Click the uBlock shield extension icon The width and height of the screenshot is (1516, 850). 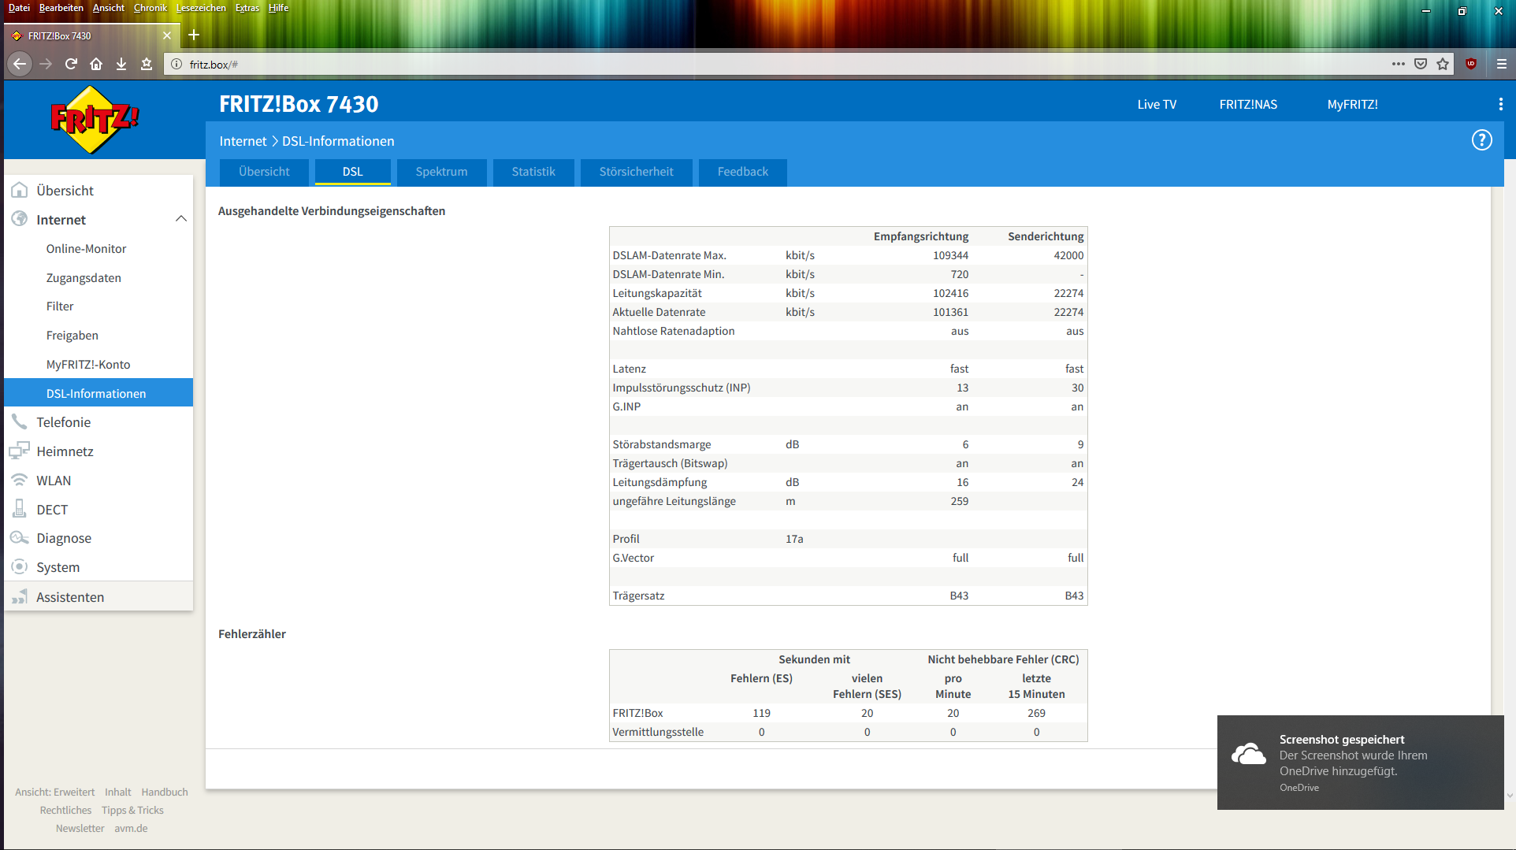click(x=1471, y=64)
